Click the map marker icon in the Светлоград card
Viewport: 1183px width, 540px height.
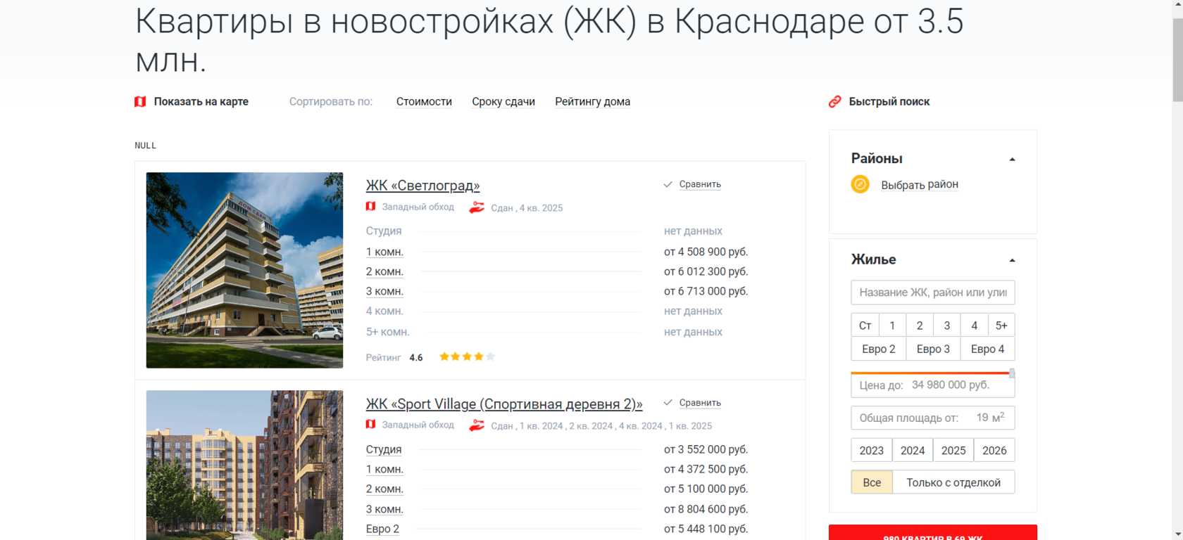coord(370,206)
